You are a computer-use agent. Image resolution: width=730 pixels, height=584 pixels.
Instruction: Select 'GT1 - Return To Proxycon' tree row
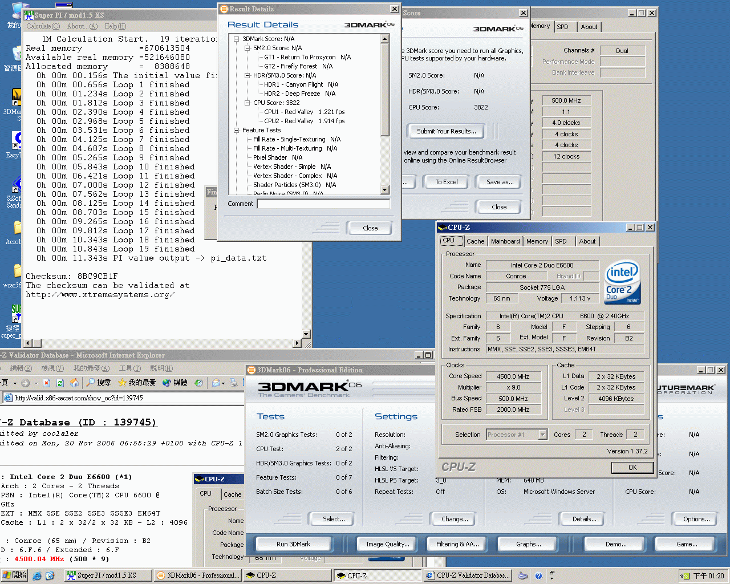click(307, 57)
